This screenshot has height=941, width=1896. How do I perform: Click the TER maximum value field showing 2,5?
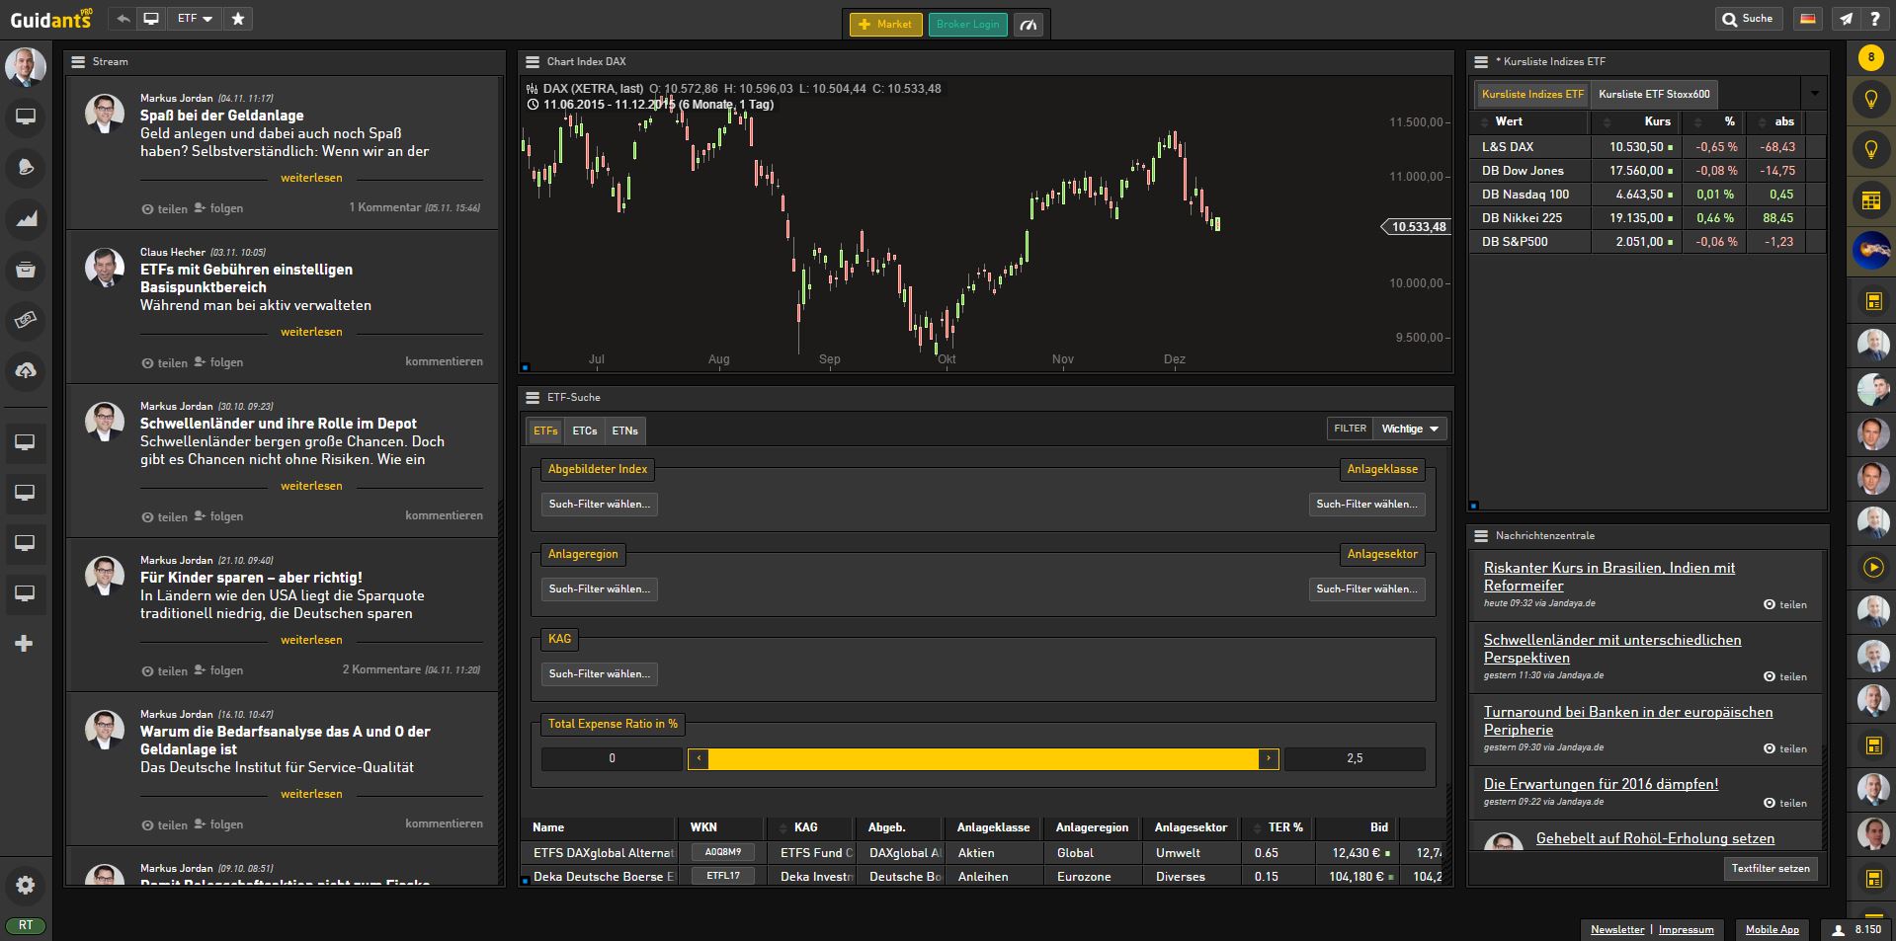(x=1355, y=758)
